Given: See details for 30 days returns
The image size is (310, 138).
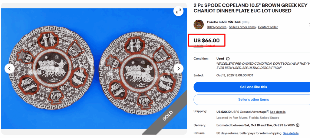Looking at the screenshot, I should tap(290, 133).
